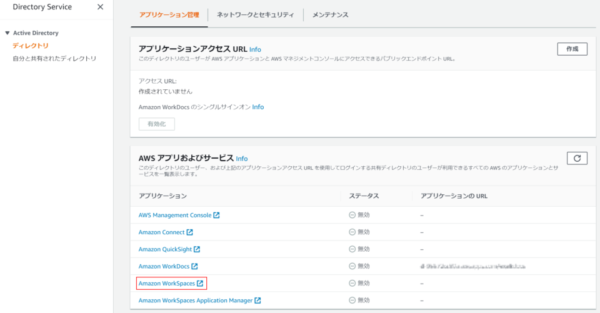Image resolution: width=600 pixels, height=313 pixels.
Task: Open the AWS Management Console link
Action: (175, 215)
